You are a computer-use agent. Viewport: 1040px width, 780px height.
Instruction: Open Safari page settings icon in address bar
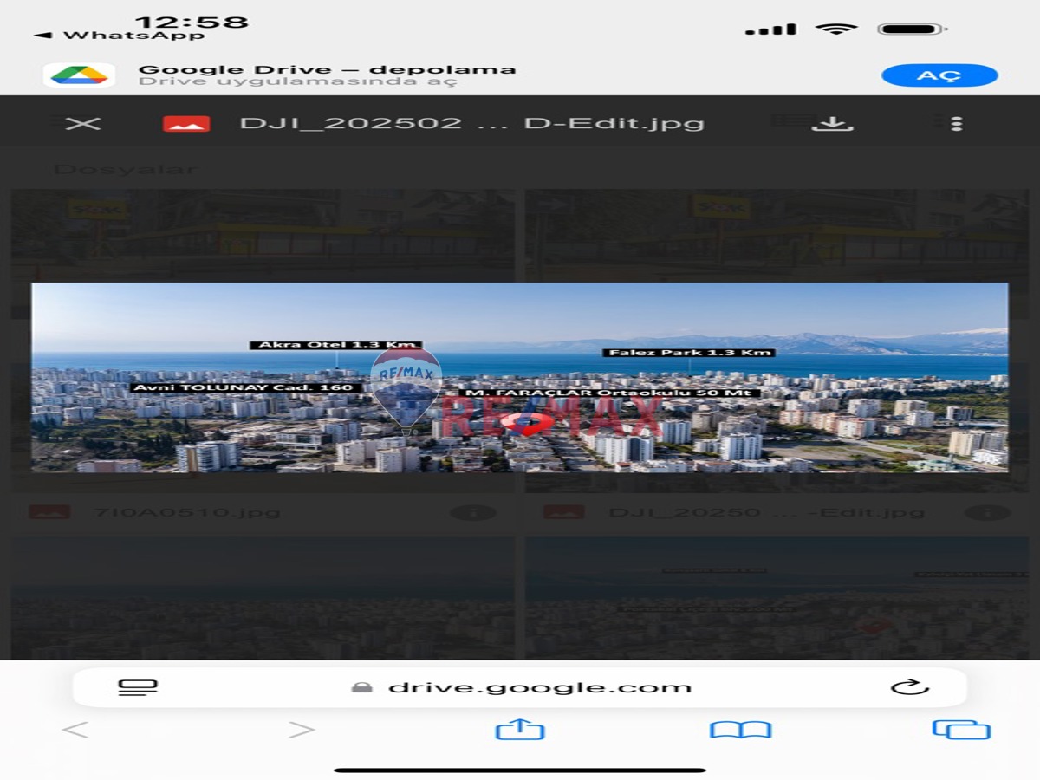[x=138, y=687]
